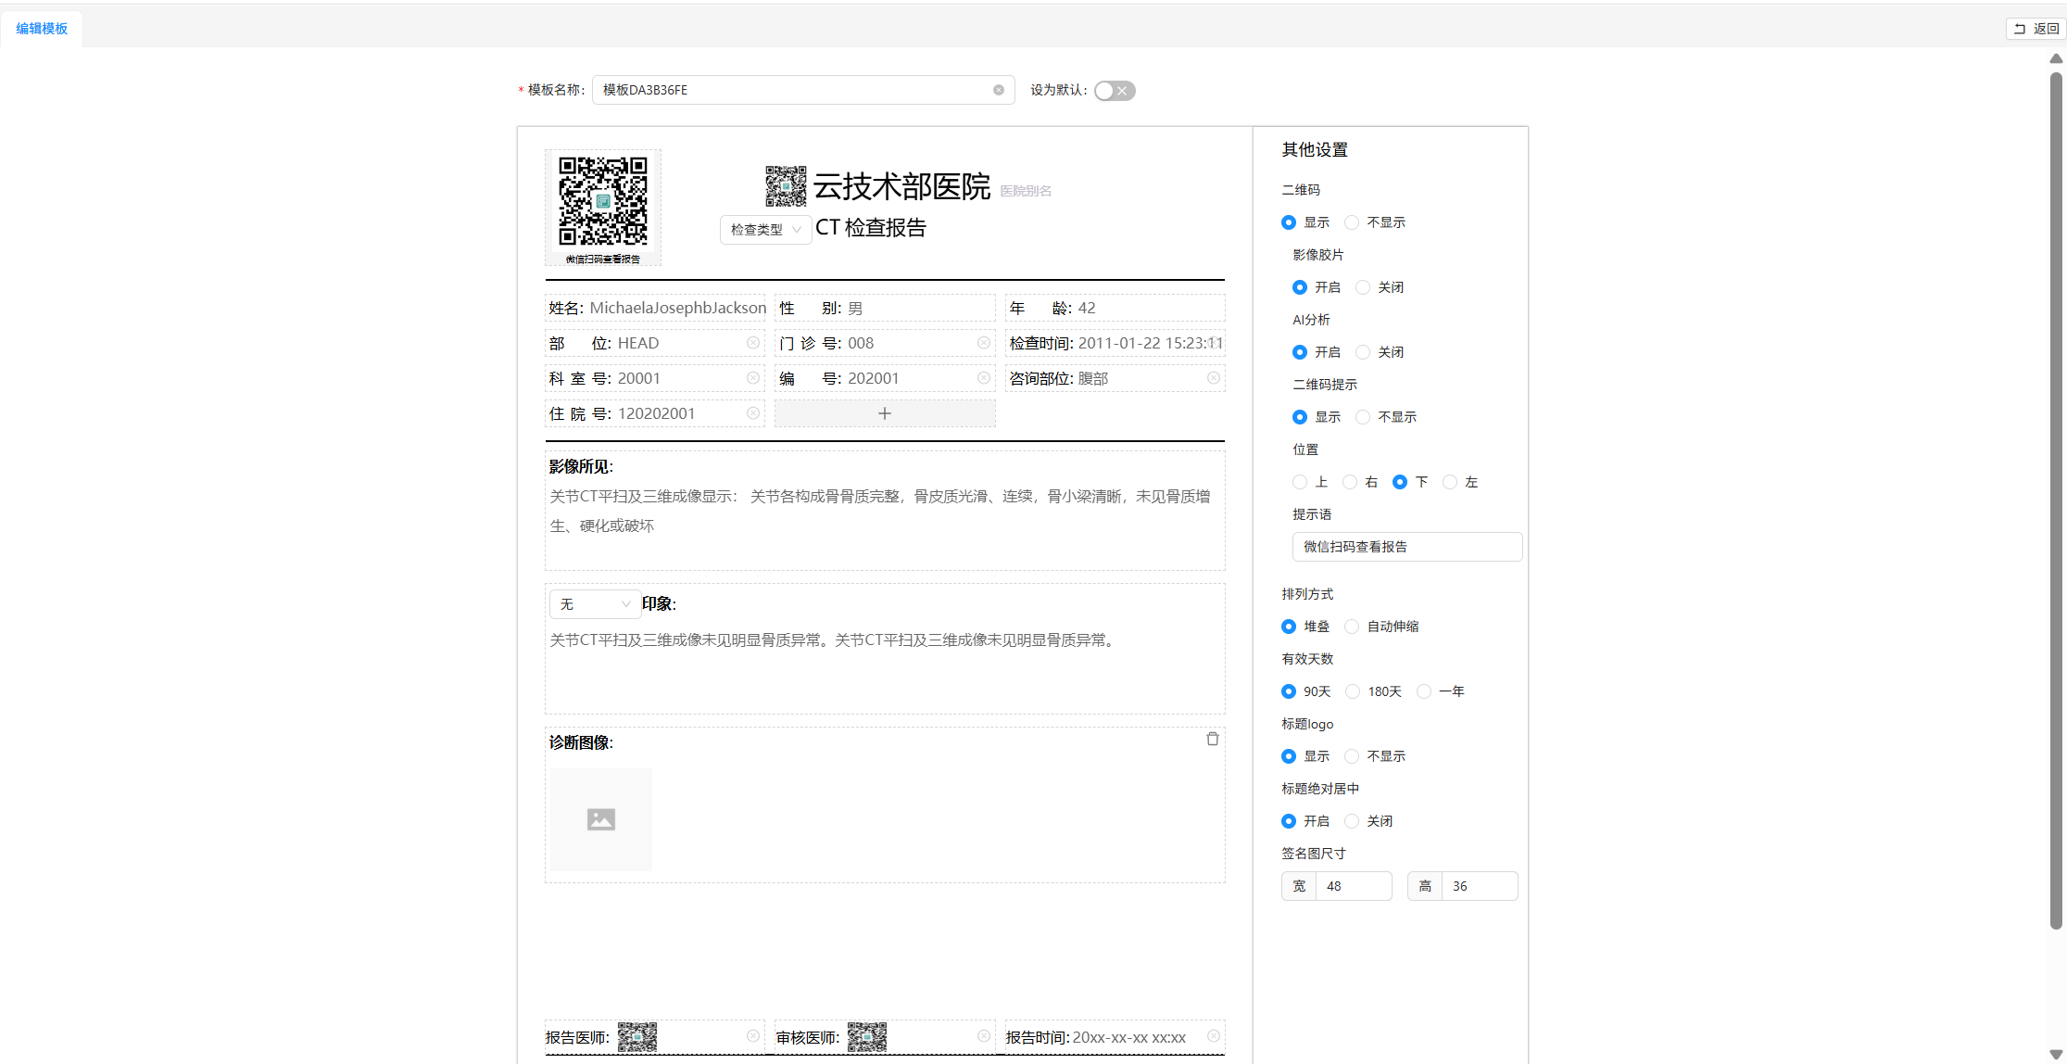Clear the 科室号 field value

(752, 377)
